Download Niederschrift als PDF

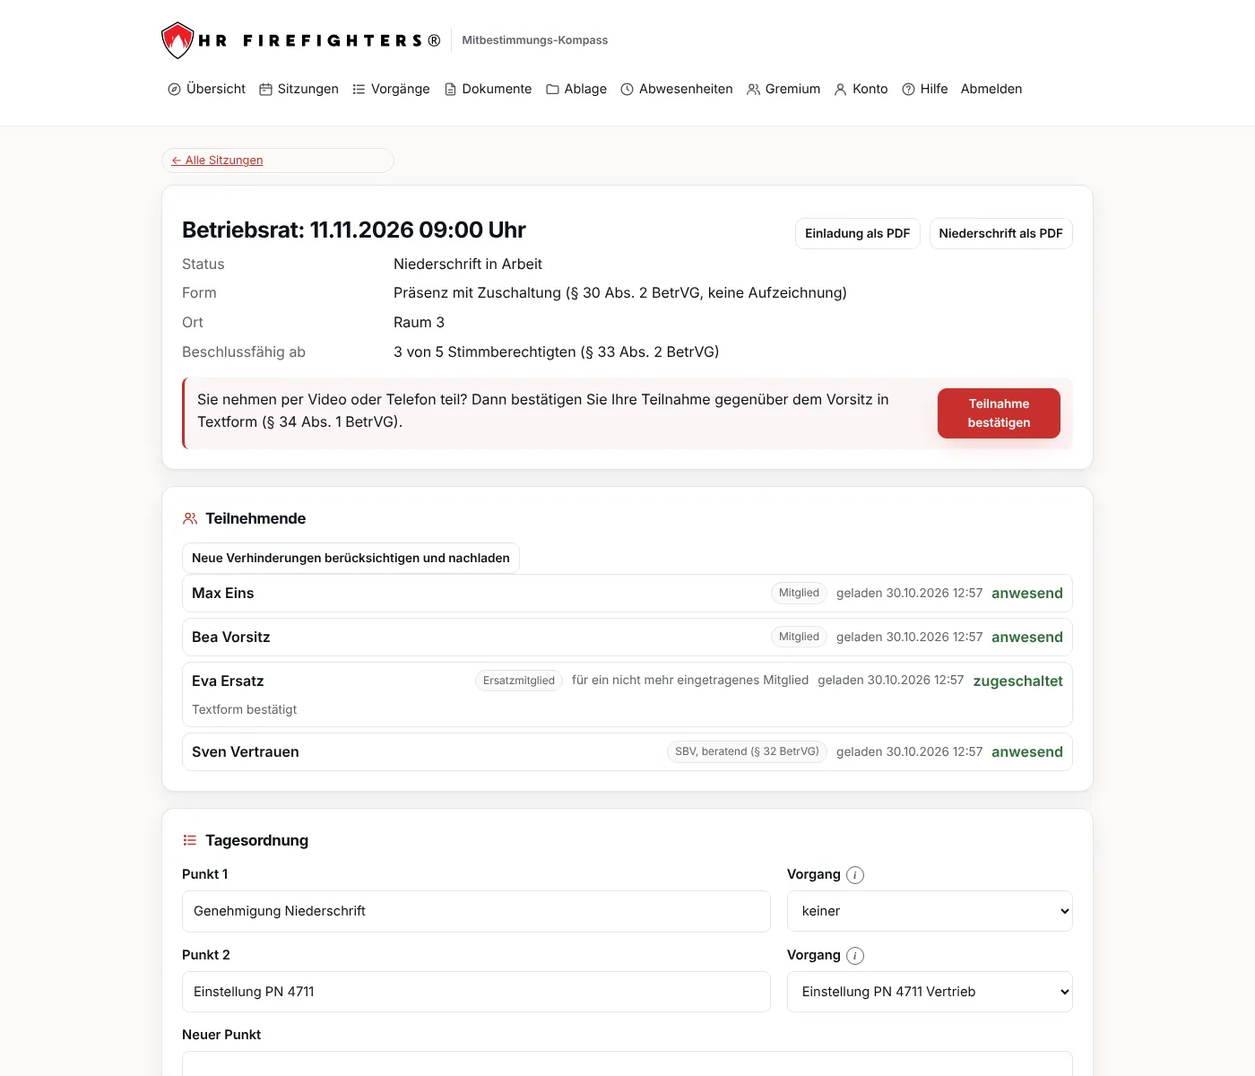tap(1000, 234)
